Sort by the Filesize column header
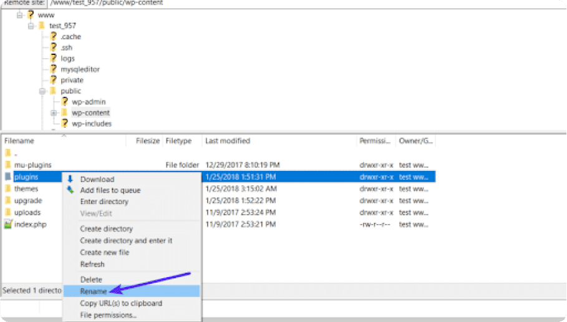Image resolution: width=567 pixels, height=322 pixels. [x=144, y=141]
